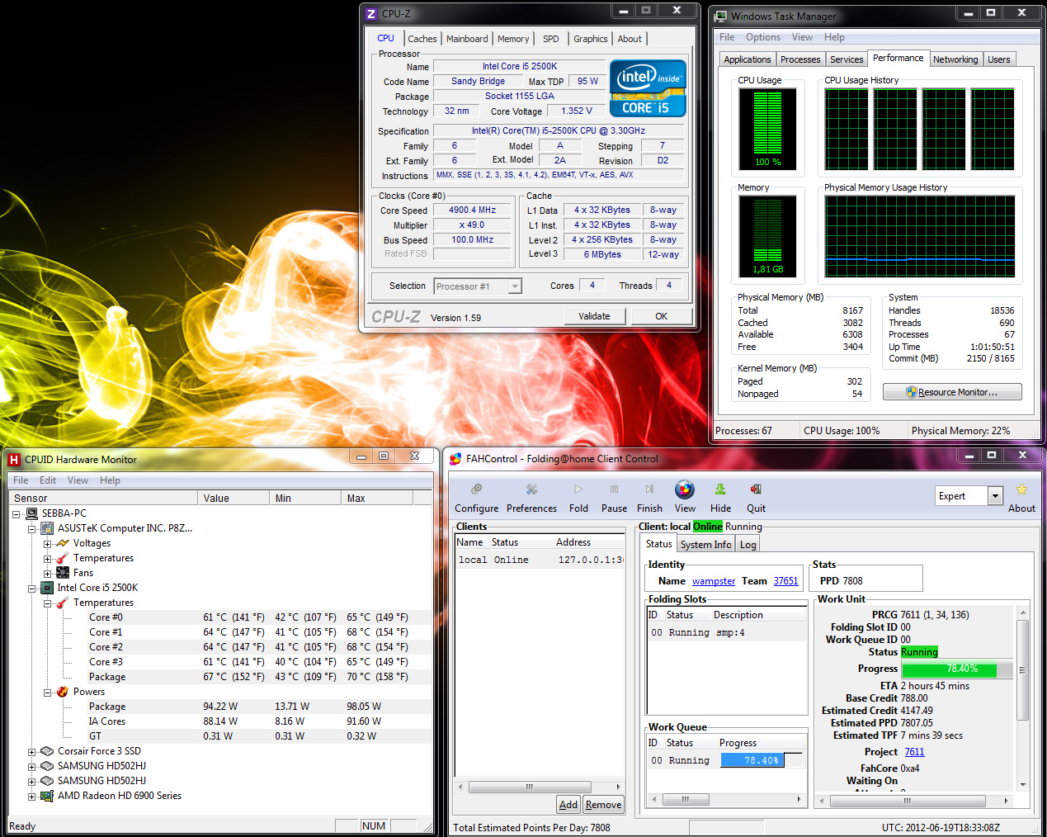This screenshot has width=1047, height=837.
Task: Click the Fans icon in Hardware Monitor tree
Action: tap(63, 573)
